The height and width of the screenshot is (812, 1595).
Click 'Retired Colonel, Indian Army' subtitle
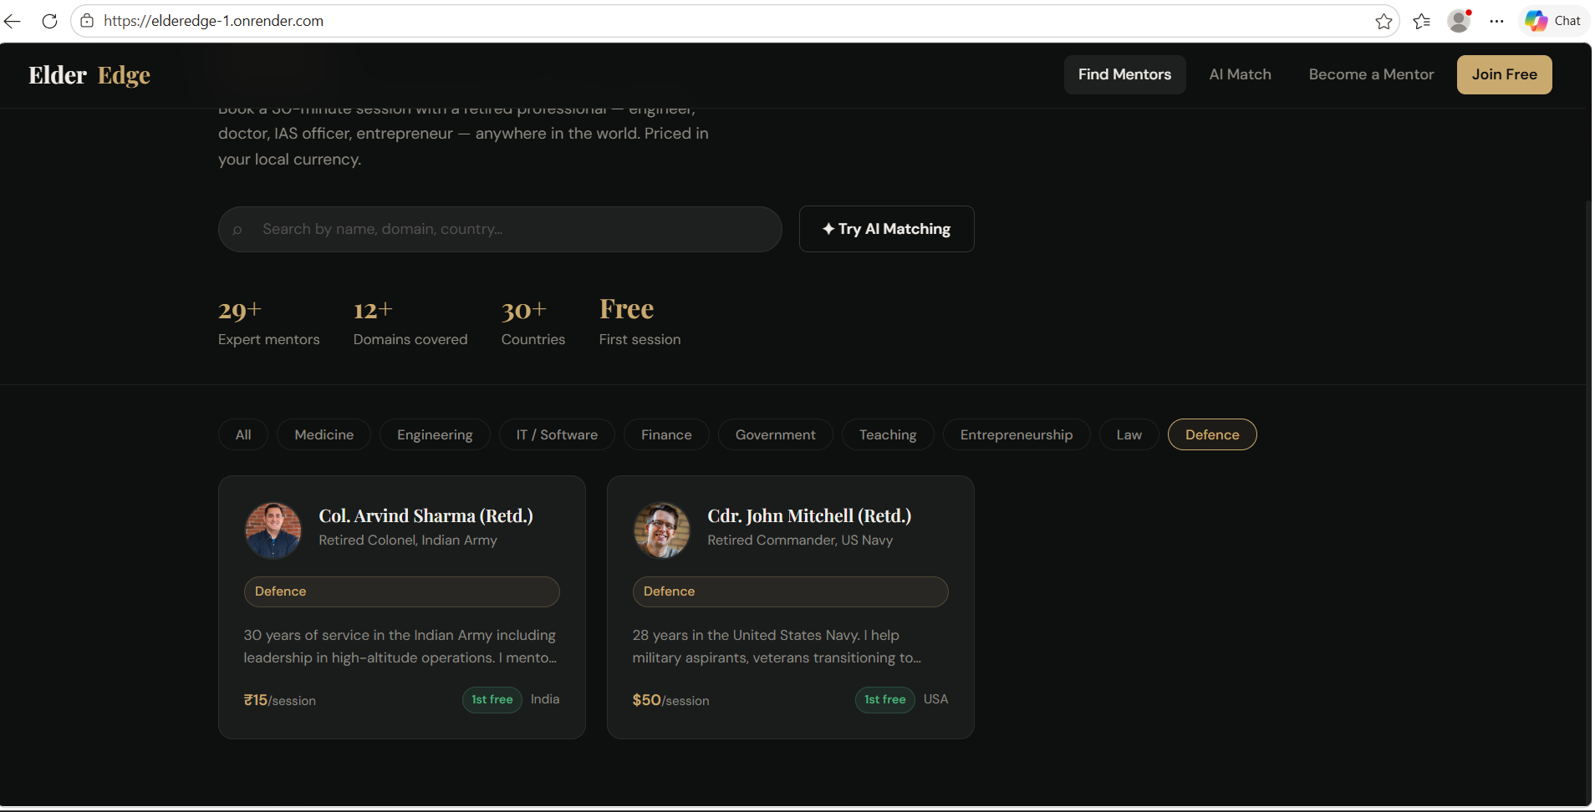click(x=408, y=540)
